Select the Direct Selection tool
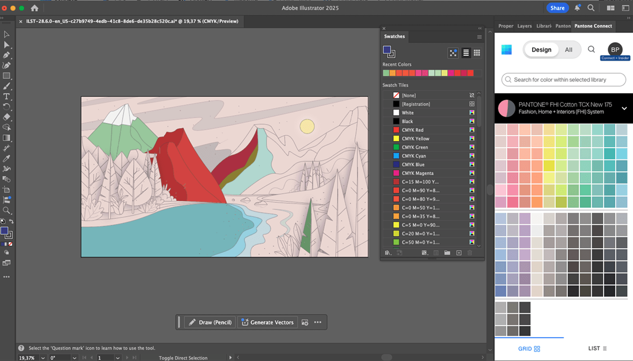The width and height of the screenshot is (633, 361). tap(6, 44)
